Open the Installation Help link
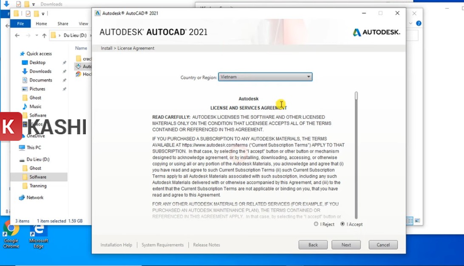Image resolution: width=464 pixels, height=266 pixels. point(116,245)
